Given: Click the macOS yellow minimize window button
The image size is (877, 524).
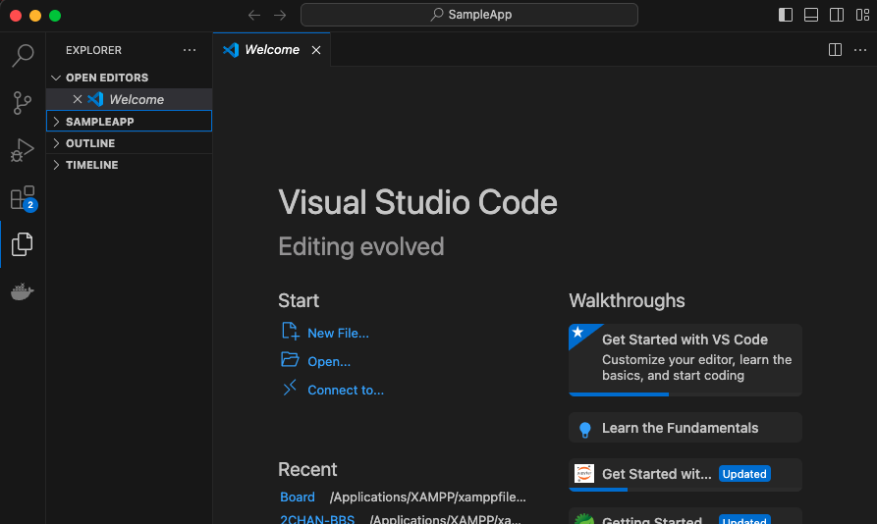Looking at the screenshot, I should 35,16.
